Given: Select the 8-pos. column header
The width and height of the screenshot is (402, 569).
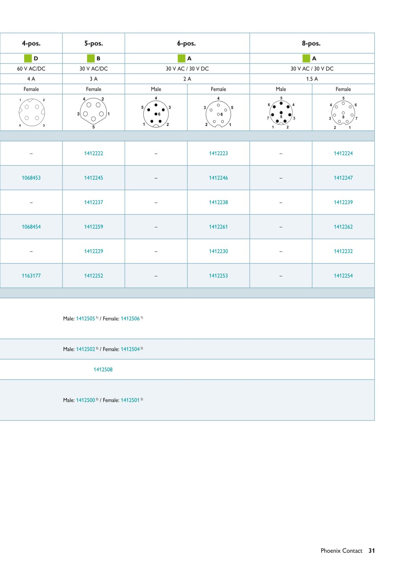Looking at the screenshot, I should (311, 43).
